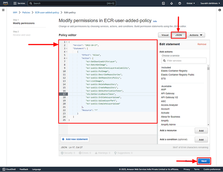Open Language in footer
The width and height of the screenshot is (223, 172).
(36, 169)
